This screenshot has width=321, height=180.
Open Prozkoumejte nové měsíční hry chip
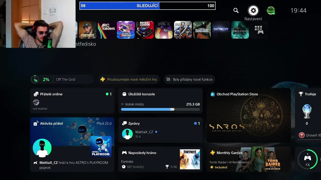click(x=129, y=79)
